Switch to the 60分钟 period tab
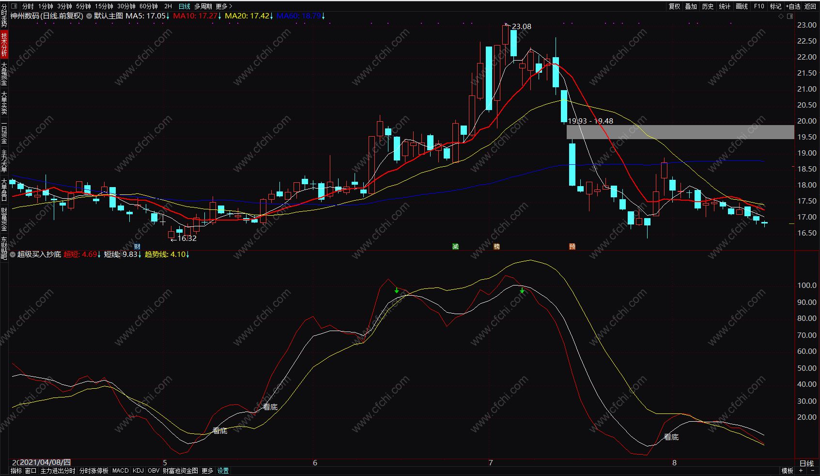Viewport: 820px width, 476px height. 149,6
